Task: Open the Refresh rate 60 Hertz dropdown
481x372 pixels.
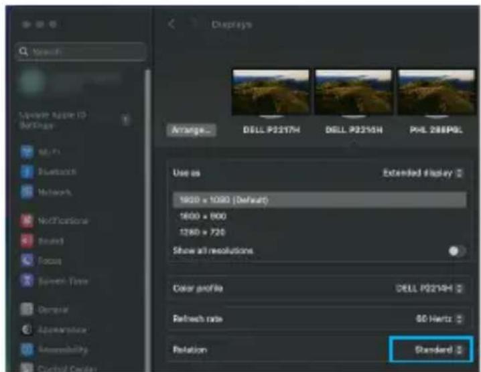Action: (439, 319)
